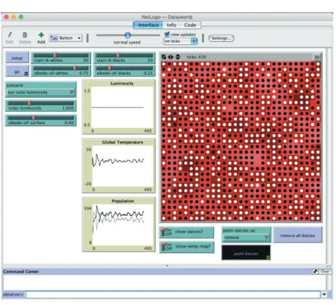Click the Command Center title text
Screen dimensions: 336x305
21,271
